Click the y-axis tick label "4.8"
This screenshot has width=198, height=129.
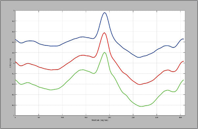pos(13,105)
